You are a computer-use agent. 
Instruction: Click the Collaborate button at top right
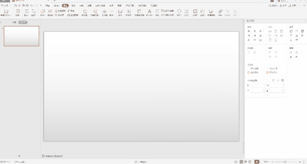click(x=283, y=6)
